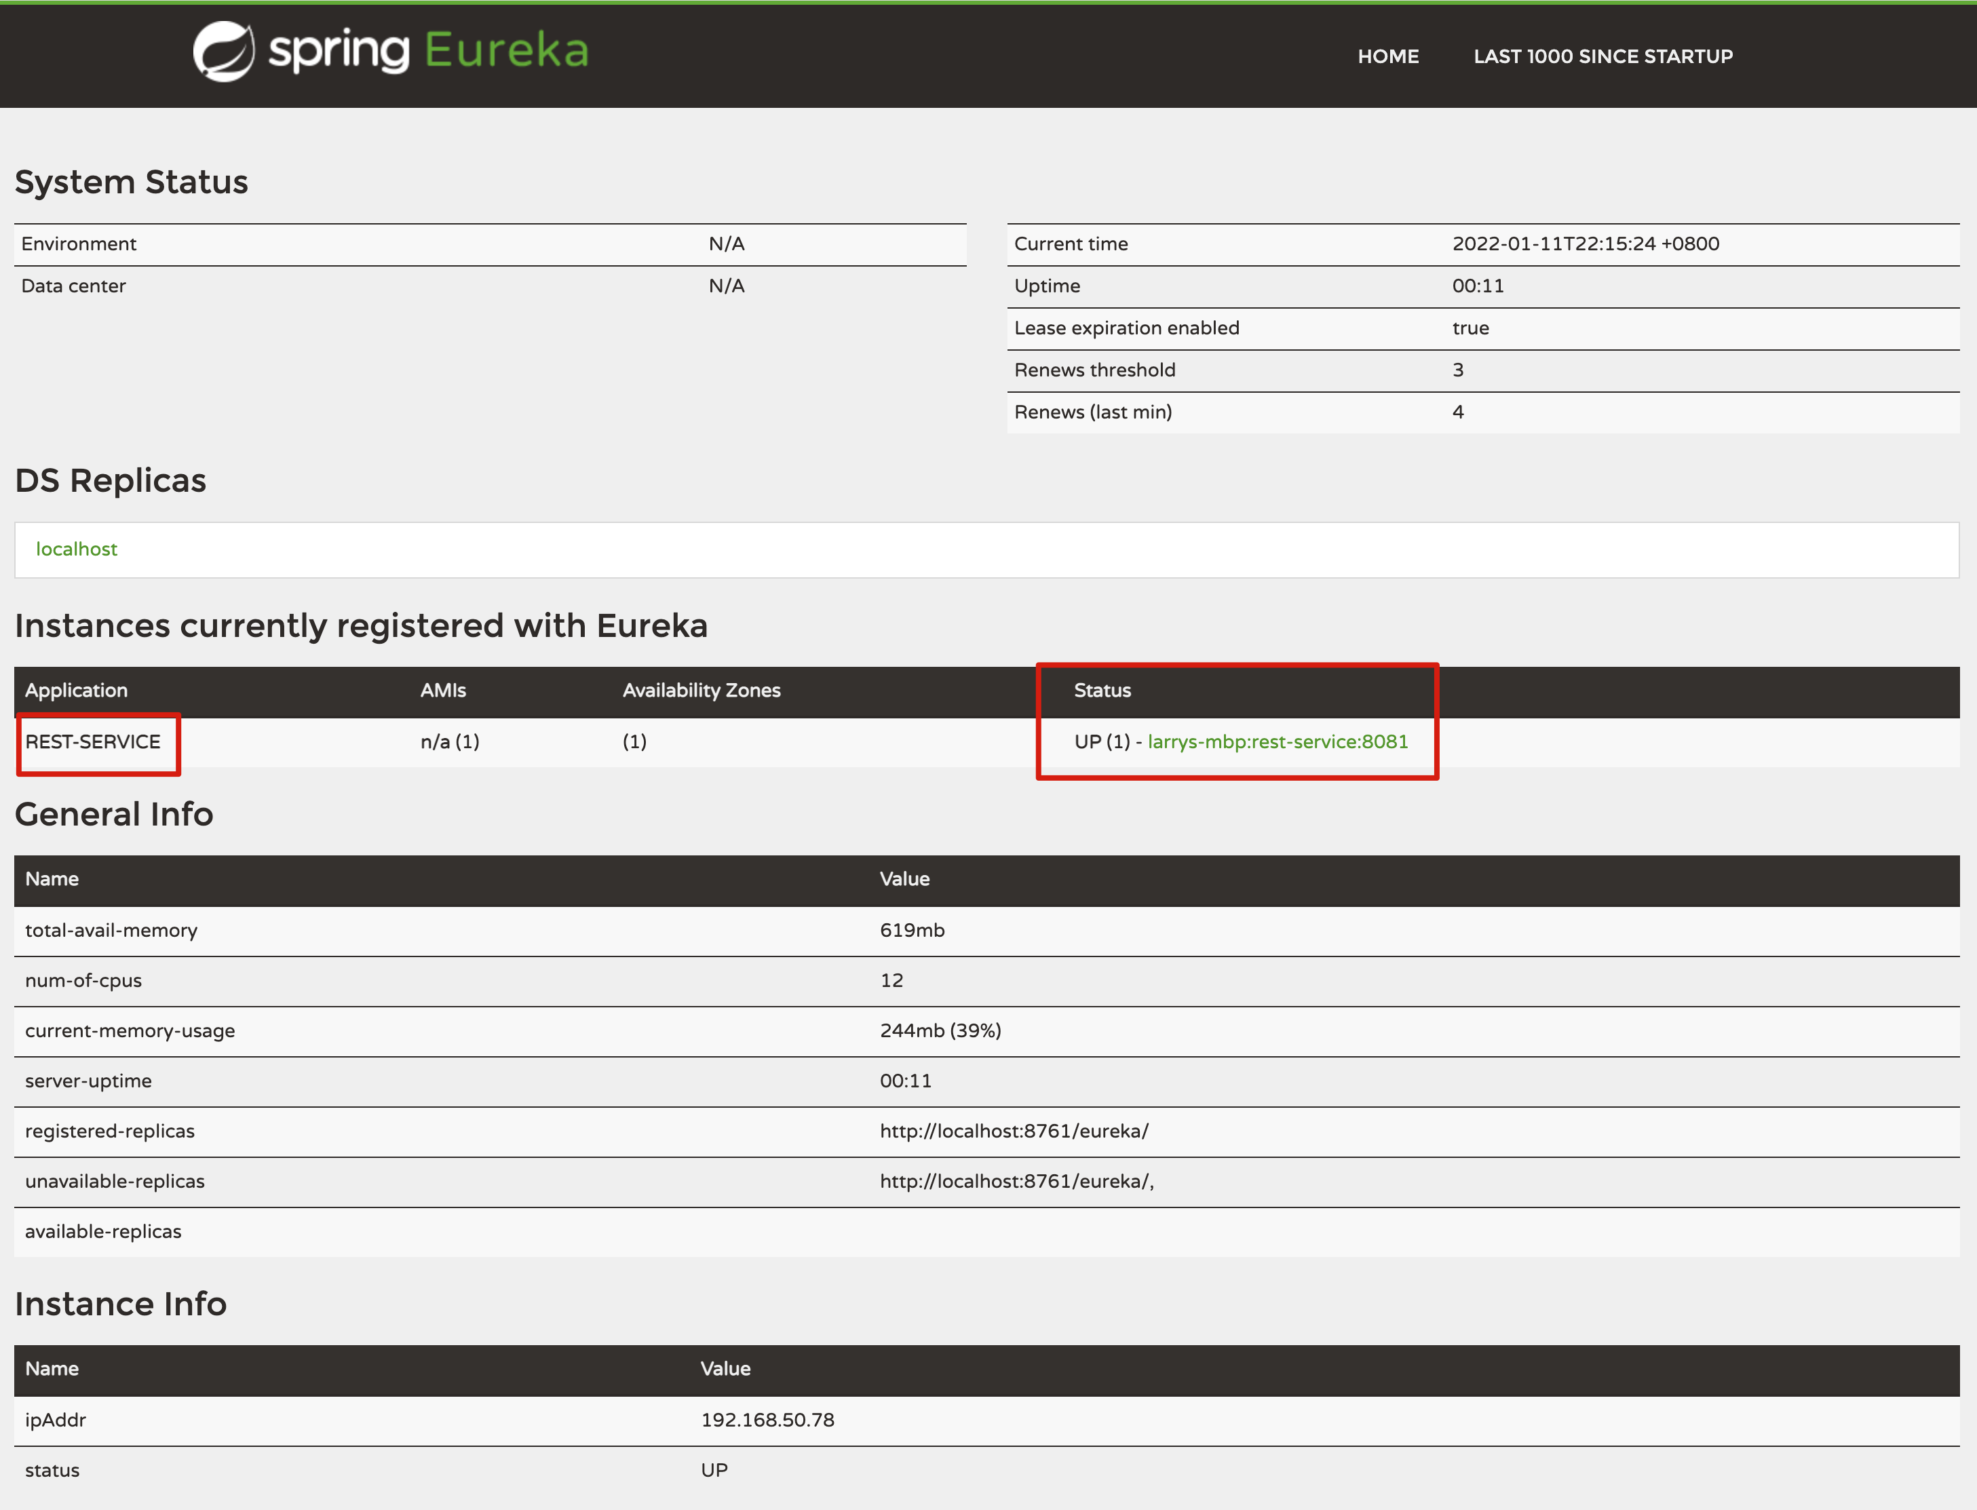
Task: Click the System Status heading
Action: [131, 182]
